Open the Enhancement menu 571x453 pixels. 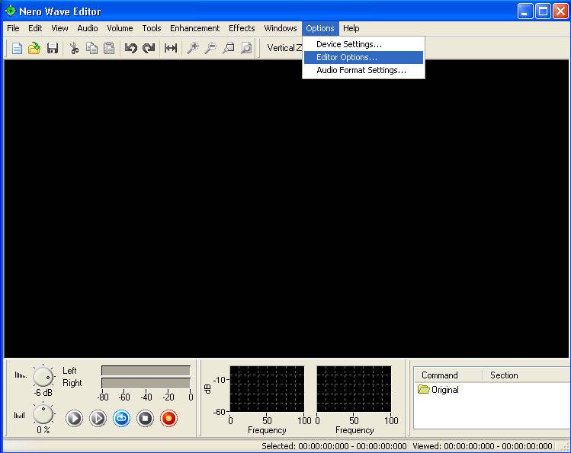[x=194, y=28]
